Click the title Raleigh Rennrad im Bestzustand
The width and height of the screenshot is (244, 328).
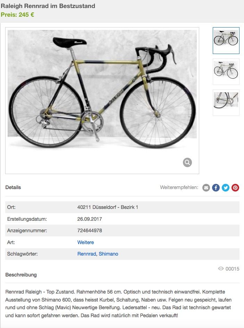[48, 6]
